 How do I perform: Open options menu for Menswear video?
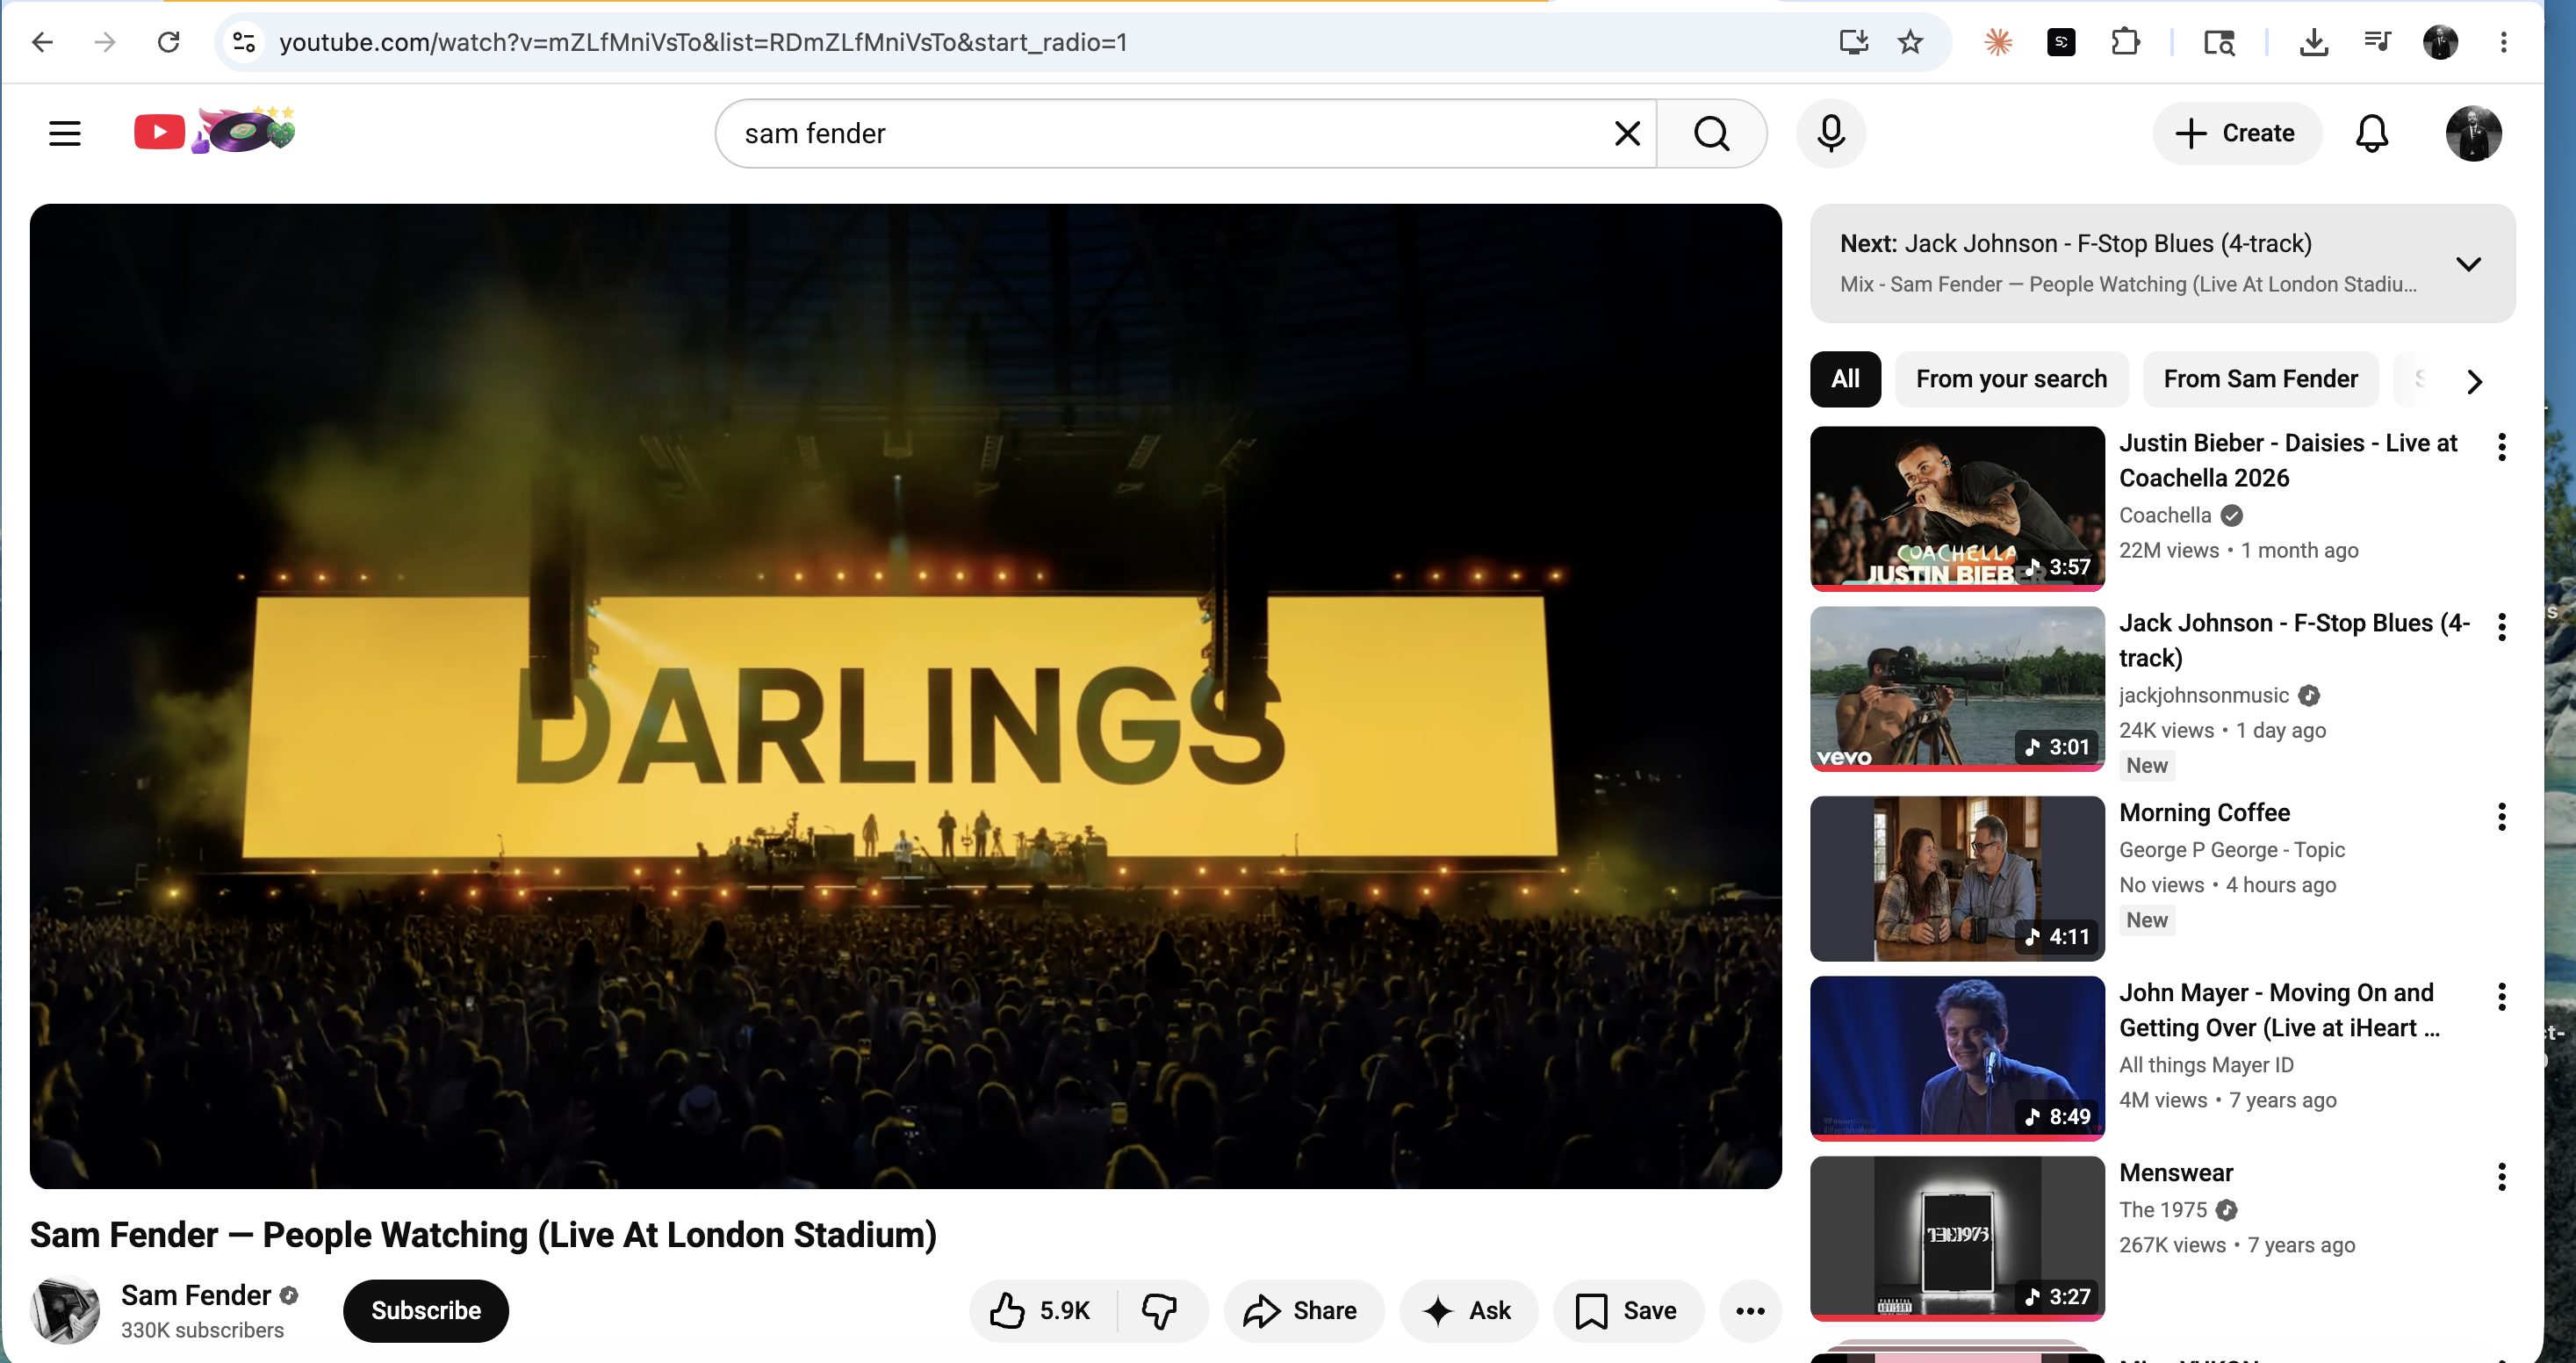pyautogui.click(x=2501, y=1177)
